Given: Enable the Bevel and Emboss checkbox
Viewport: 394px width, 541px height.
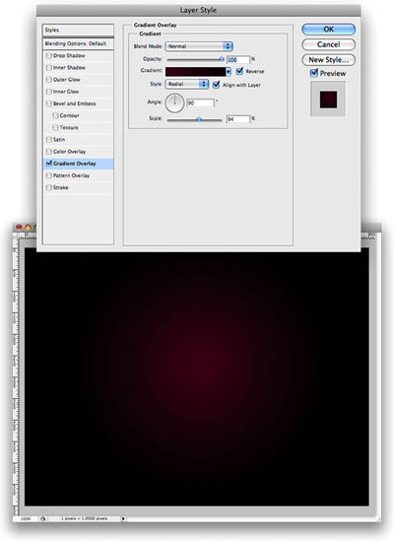Looking at the screenshot, I should coord(49,103).
